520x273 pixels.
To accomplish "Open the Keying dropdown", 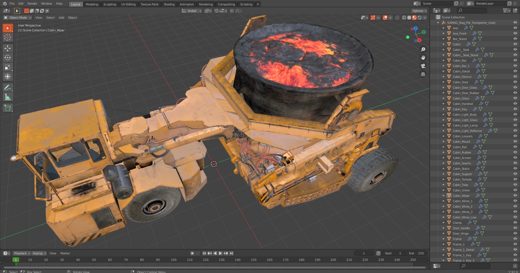I will coord(39,253).
